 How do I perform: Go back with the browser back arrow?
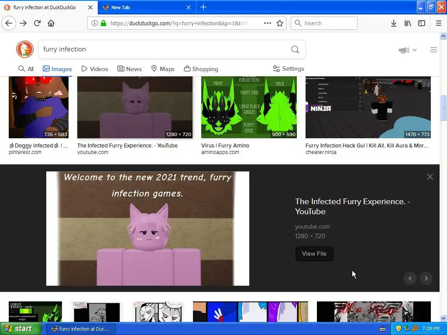[9, 23]
